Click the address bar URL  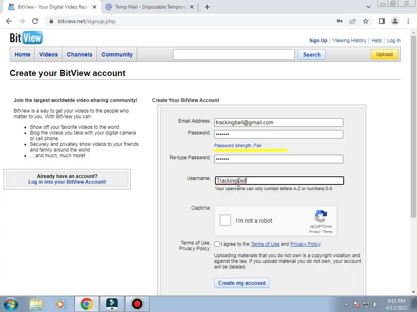(x=87, y=21)
